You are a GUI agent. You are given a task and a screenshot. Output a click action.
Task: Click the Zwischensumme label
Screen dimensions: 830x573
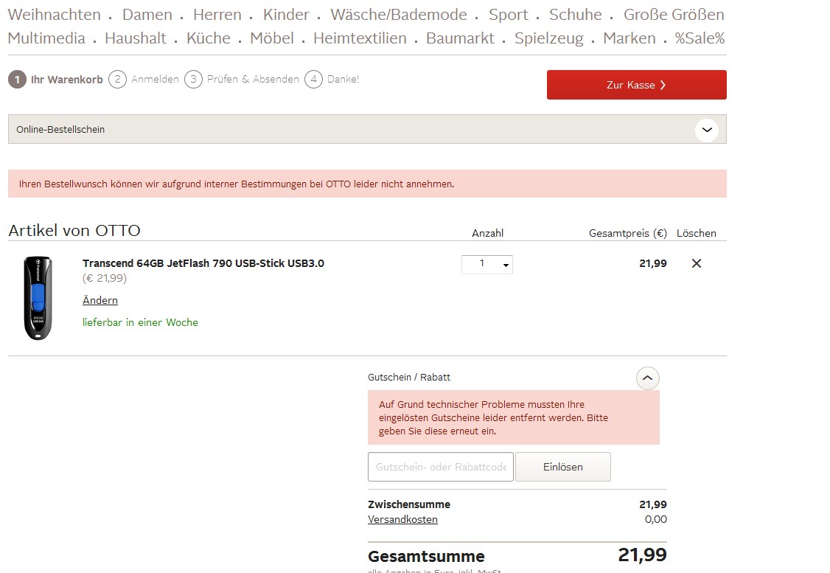point(409,504)
